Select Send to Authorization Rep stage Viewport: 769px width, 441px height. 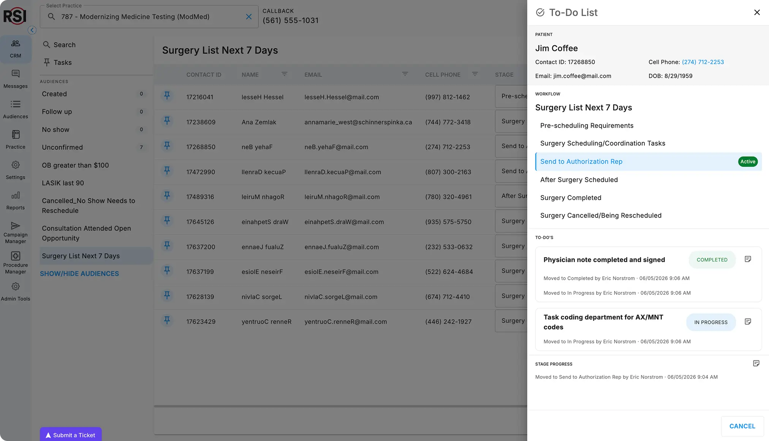648,162
